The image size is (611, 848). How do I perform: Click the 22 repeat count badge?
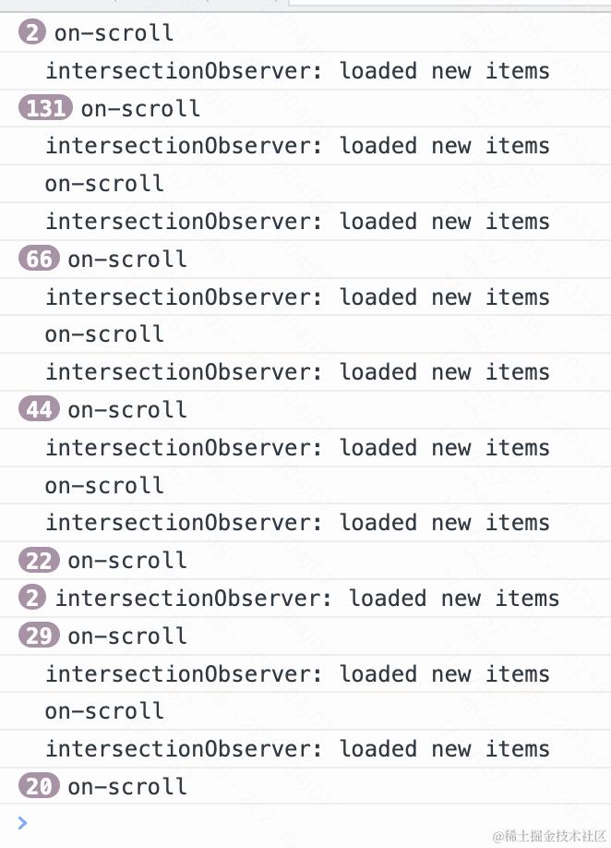click(39, 560)
